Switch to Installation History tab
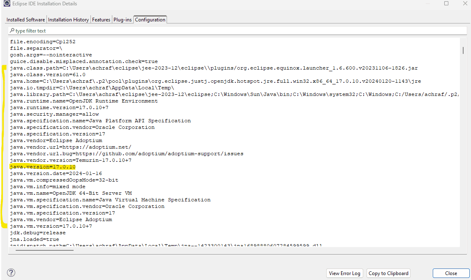Screen dimensions: 471x280 (68, 19)
